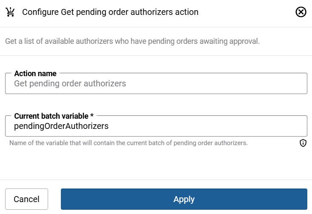
Task: Apply the action configuration
Action: coord(184,199)
